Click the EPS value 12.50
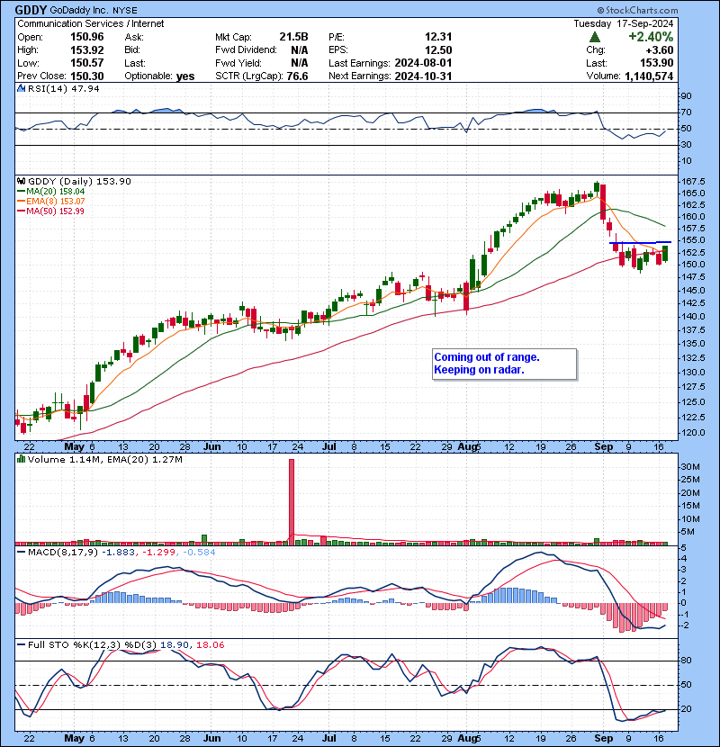This screenshot has width=720, height=747. pyautogui.click(x=438, y=49)
